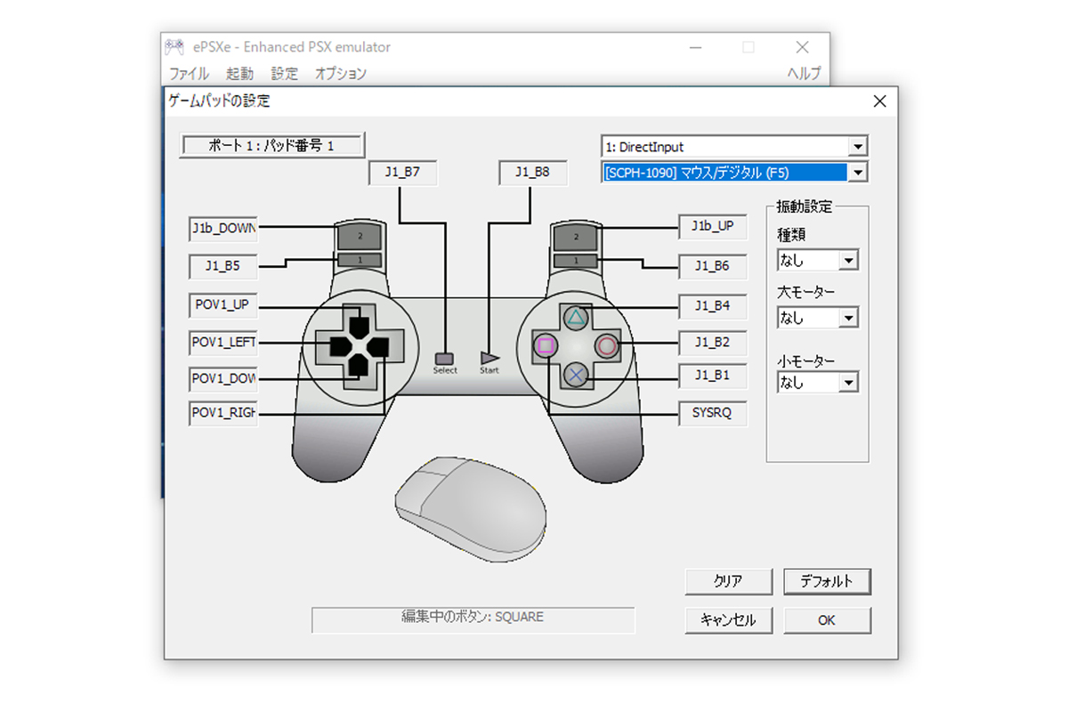The width and height of the screenshot is (1068, 712).
Task: Open the ヘルプ menu in ePSXe window
Action: pyautogui.click(x=804, y=74)
